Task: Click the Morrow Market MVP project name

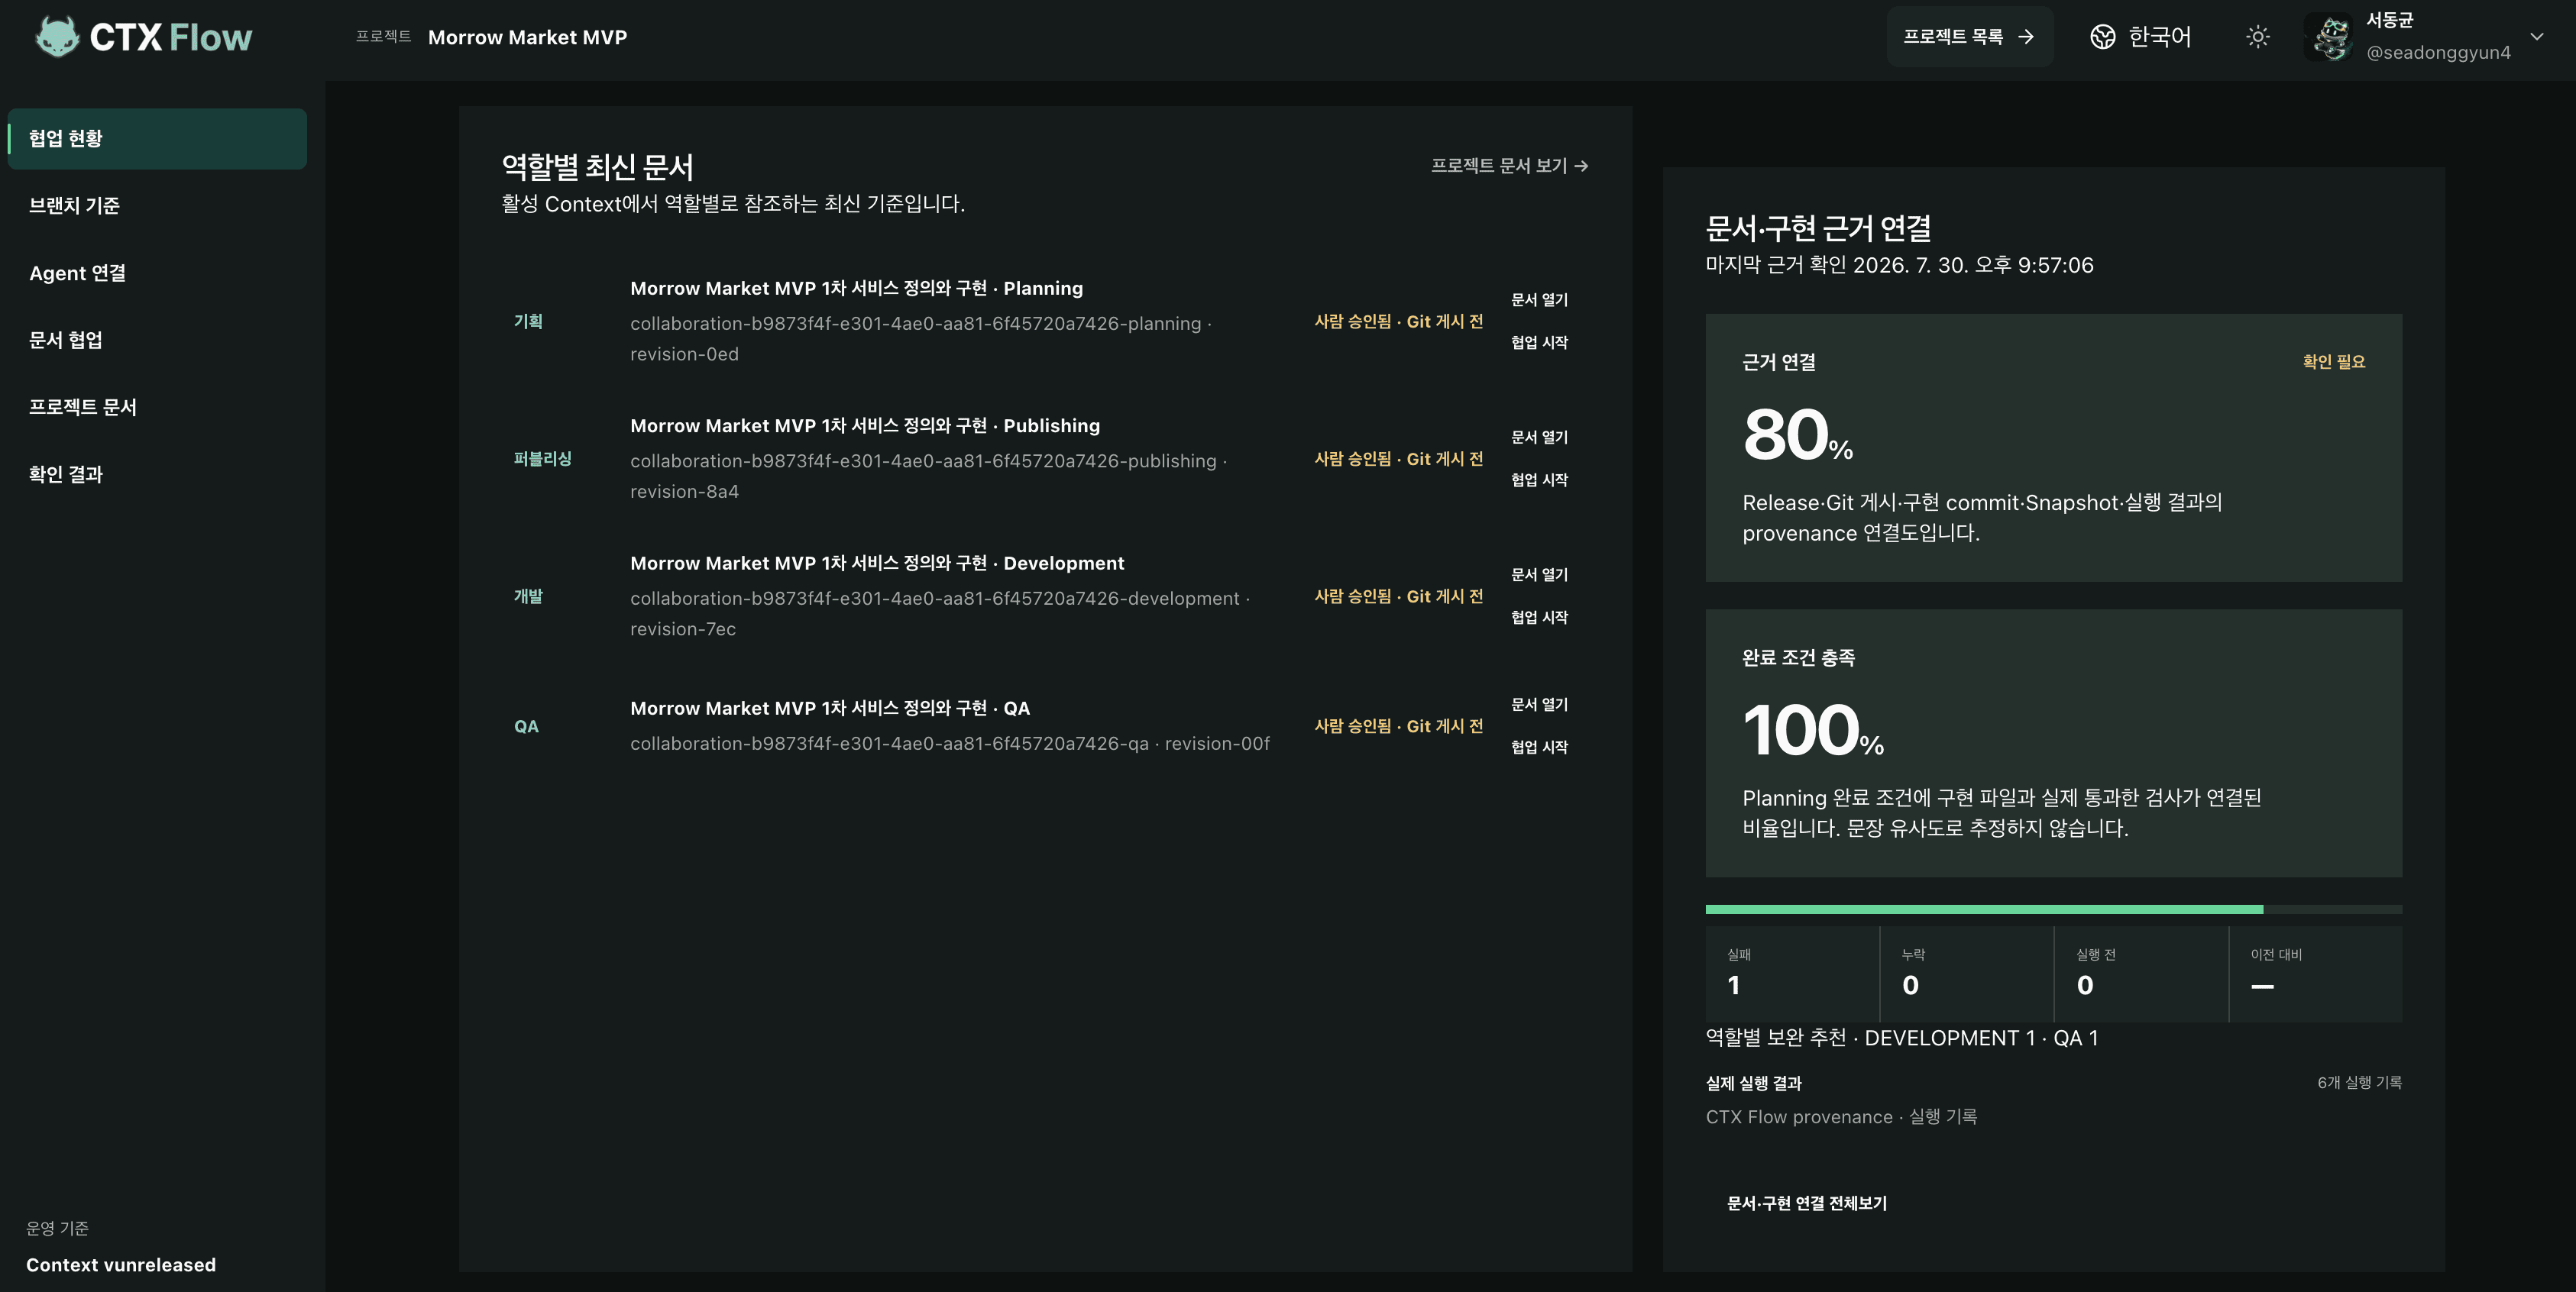Action: click(x=527, y=37)
